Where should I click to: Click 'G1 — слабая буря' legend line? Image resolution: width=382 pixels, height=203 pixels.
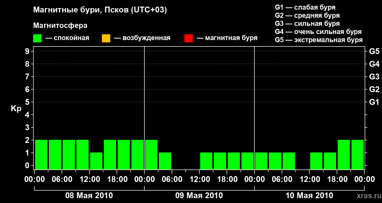coord(305,7)
